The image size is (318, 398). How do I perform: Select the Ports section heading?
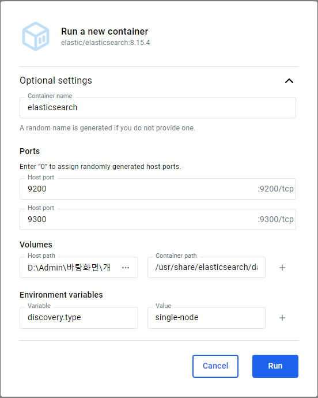coord(30,151)
